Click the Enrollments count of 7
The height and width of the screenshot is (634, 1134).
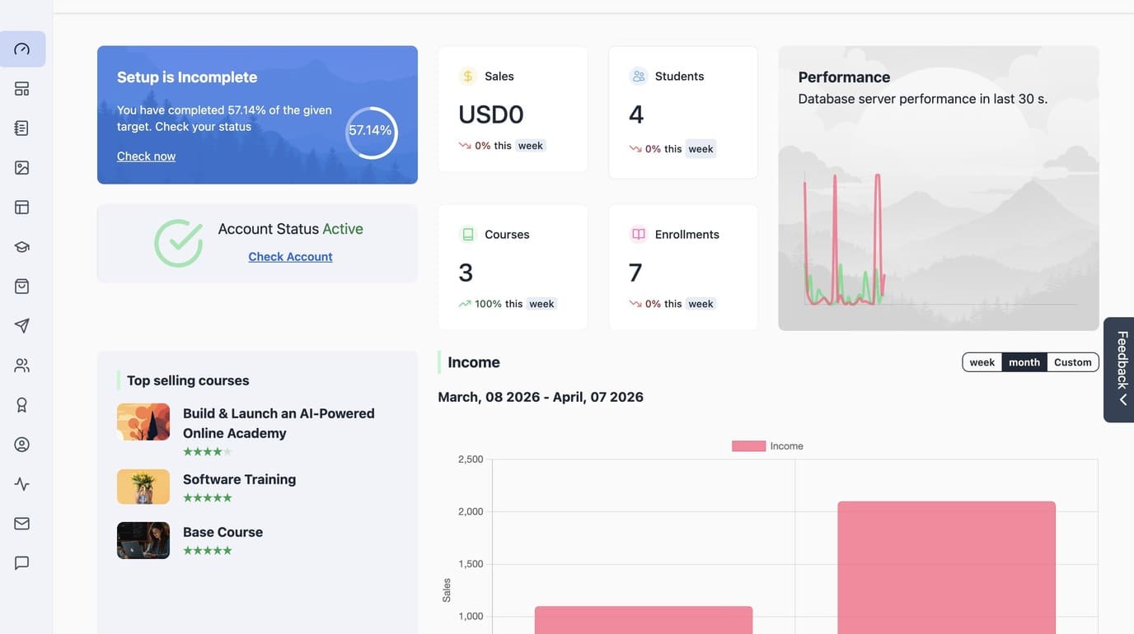pyautogui.click(x=635, y=273)
